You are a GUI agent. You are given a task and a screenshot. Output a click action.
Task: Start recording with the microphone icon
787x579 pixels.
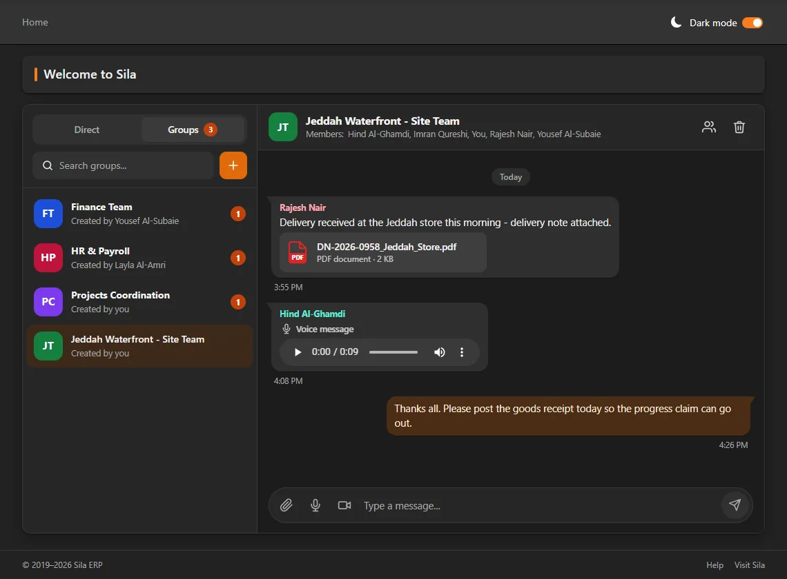[x=315, y=505]
